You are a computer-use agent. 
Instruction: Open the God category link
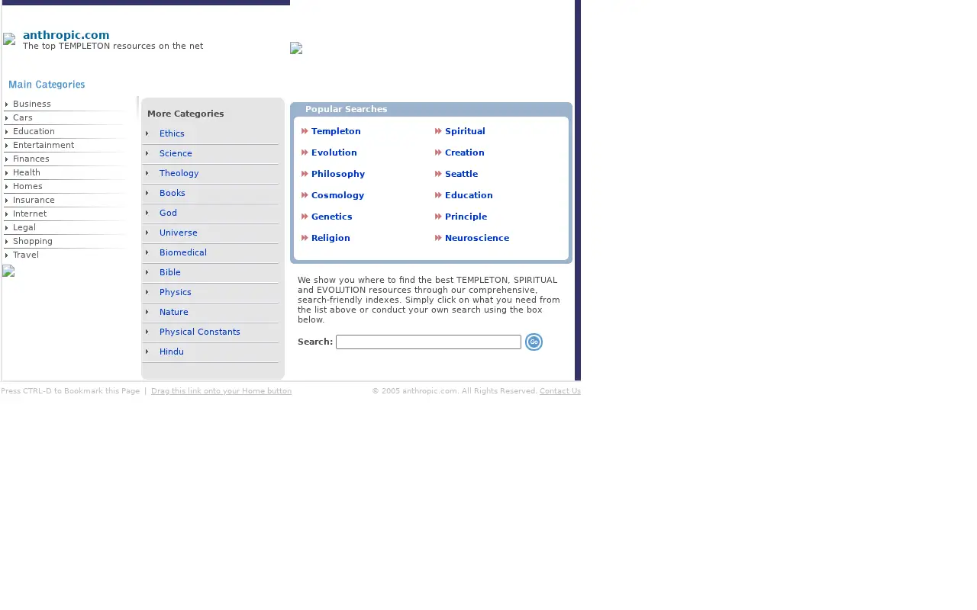point(168,213)
